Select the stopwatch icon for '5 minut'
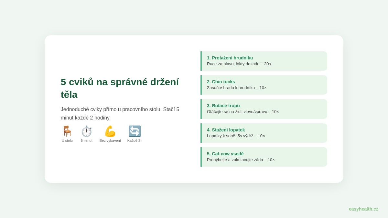This screenshot has height=218, width=388. click(x=86, y=131)
